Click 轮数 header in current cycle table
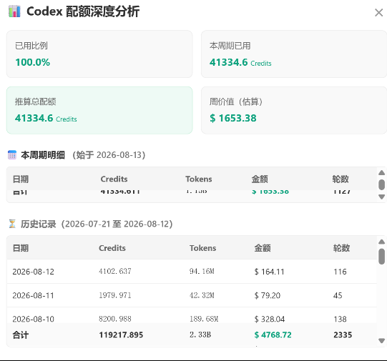Image resolution: width=387 pixels, height=361 pixels. (x=341, y=179)
